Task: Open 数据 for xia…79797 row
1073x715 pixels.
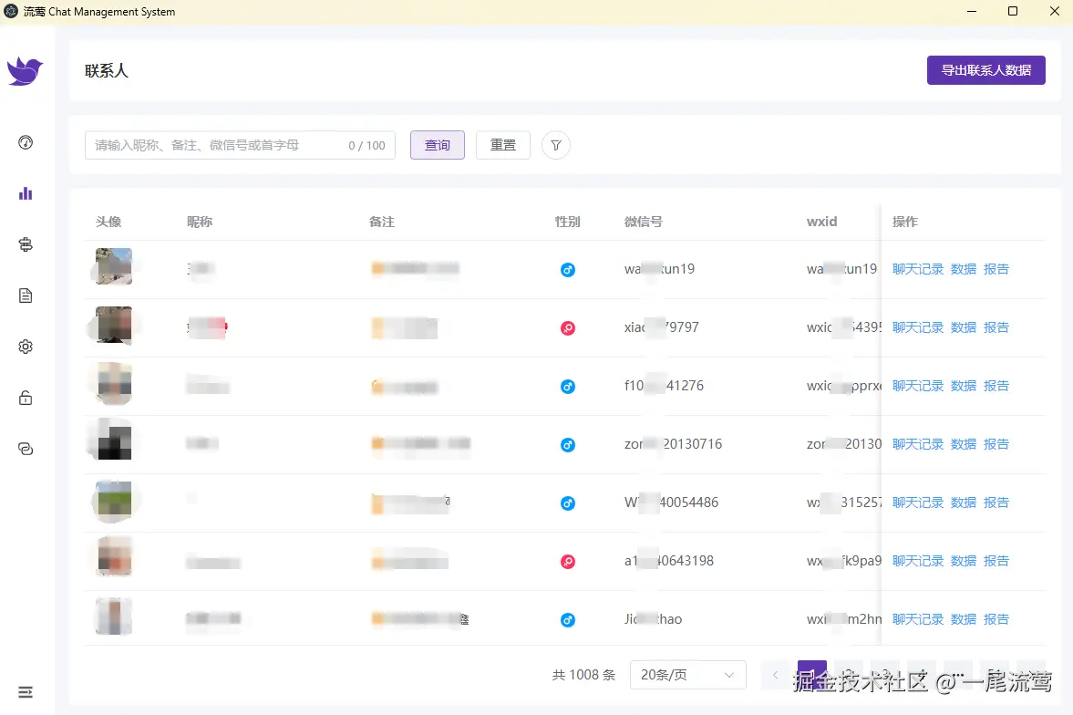Action: (x=964, y=327)
